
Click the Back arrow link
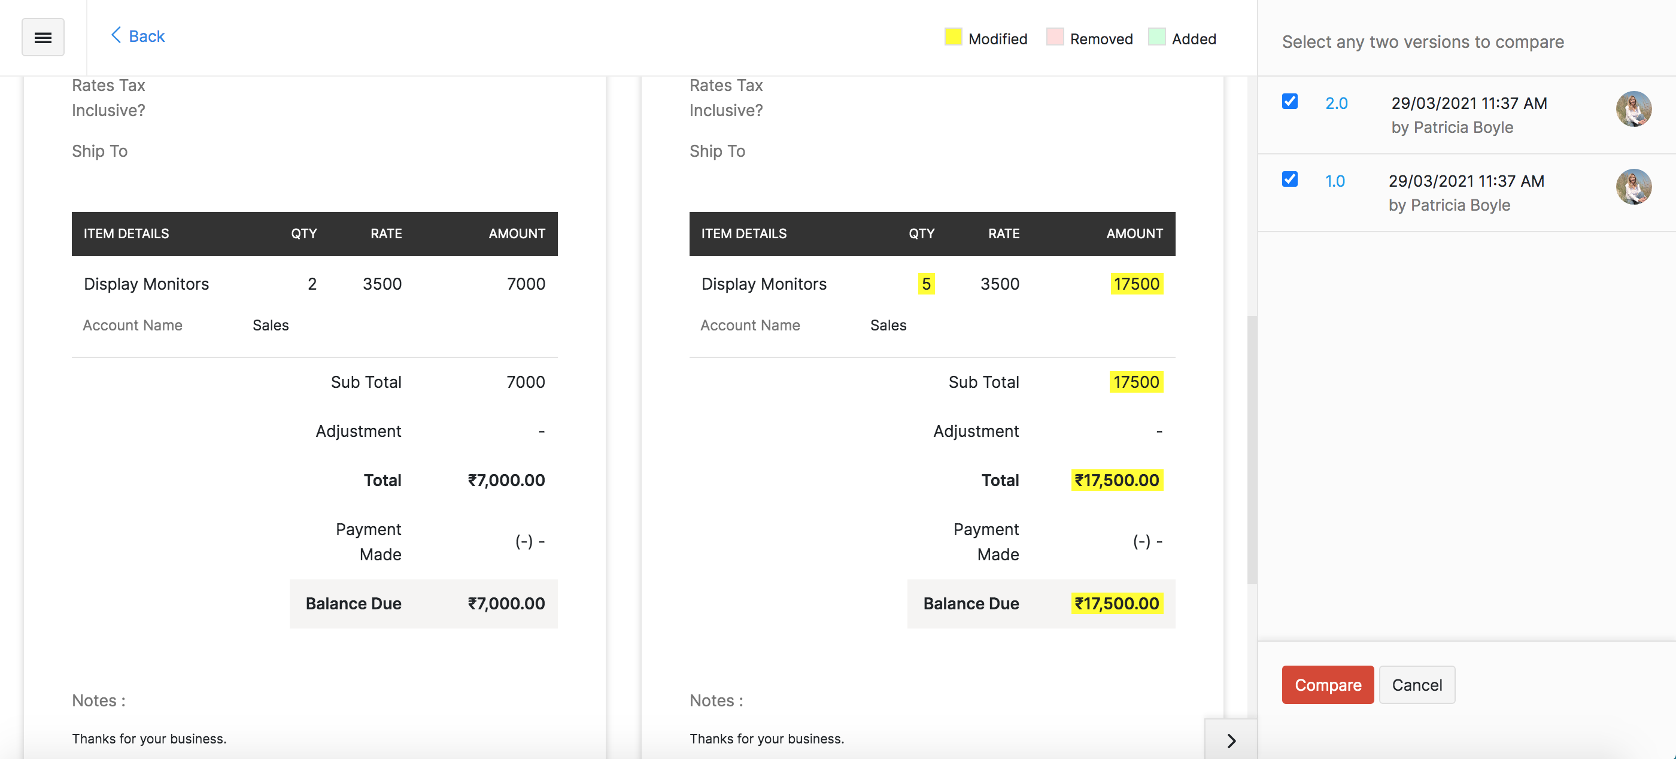click(x=137, y=36)
